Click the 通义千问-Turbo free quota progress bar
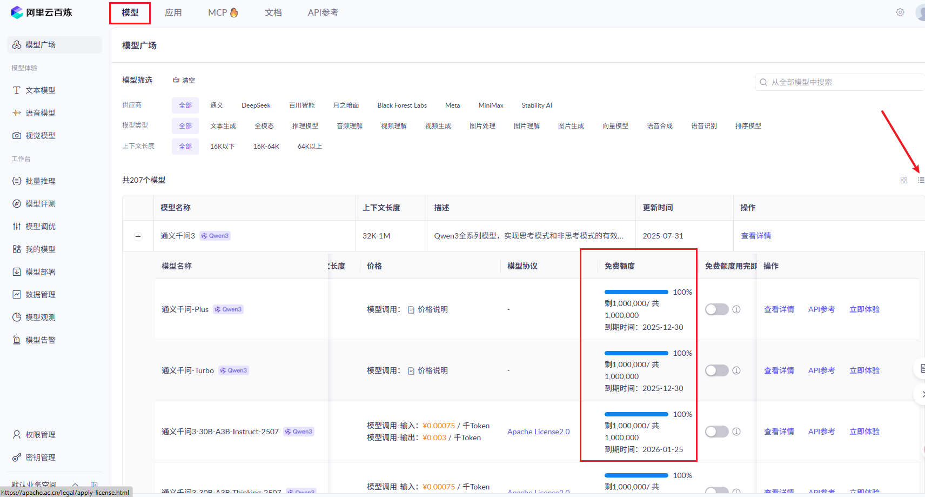Viewport: 925px width, 497px height. coord(636,353)
